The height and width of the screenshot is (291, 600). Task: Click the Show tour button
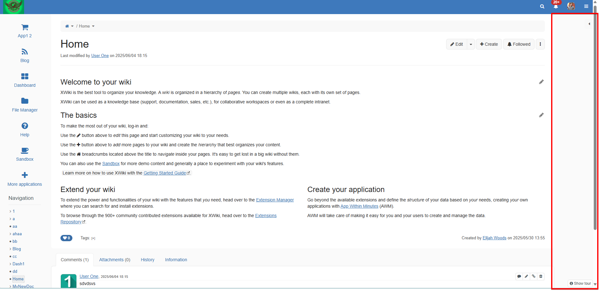click(x=580, y=283)
